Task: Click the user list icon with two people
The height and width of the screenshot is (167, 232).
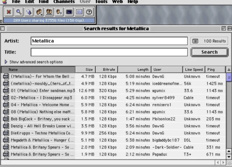Action: (49, 12)
